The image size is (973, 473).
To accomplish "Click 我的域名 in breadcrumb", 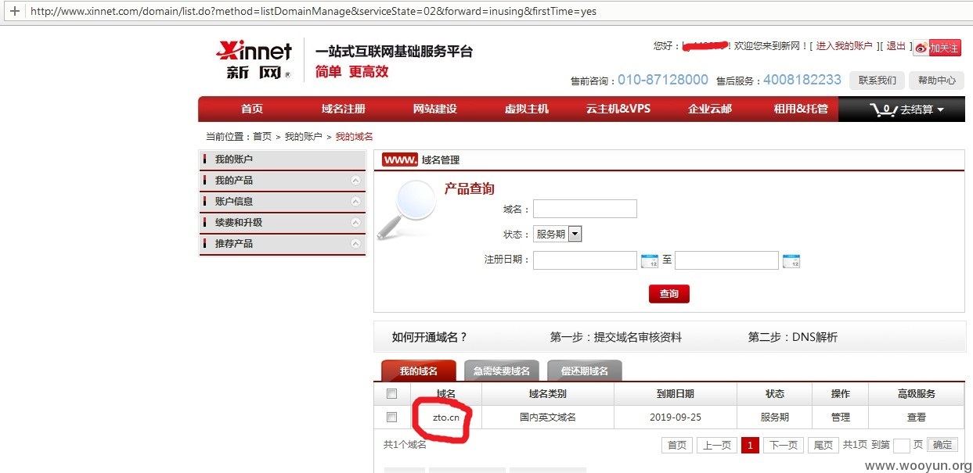I will pos(355,137).
